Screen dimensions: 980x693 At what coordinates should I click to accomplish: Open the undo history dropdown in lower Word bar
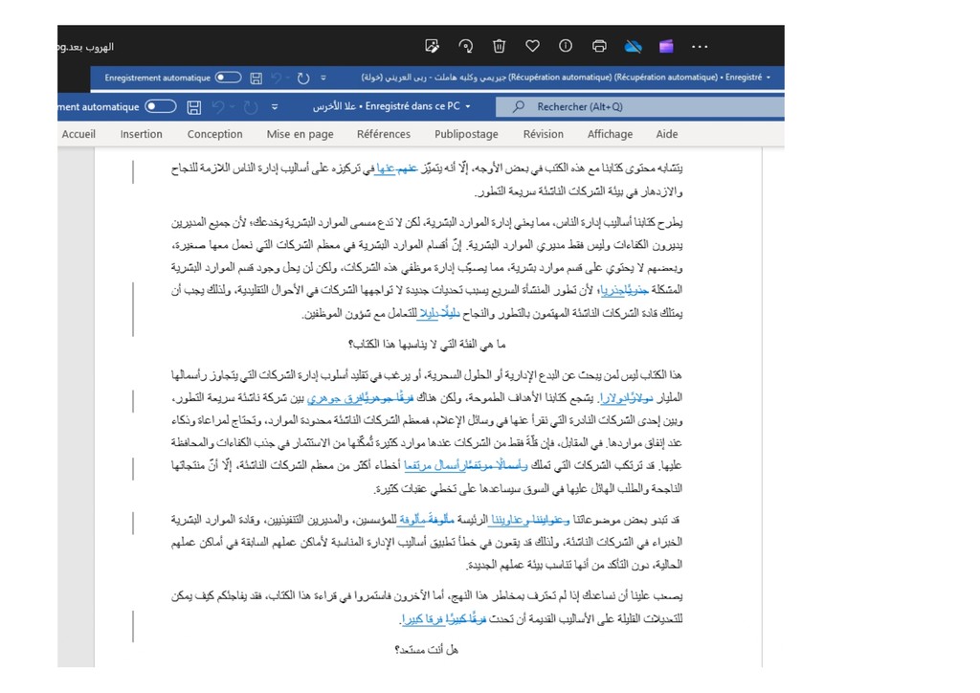pos(232,107)
